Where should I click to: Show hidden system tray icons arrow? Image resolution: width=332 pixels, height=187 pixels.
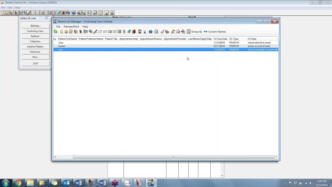[x=285, y=183]
